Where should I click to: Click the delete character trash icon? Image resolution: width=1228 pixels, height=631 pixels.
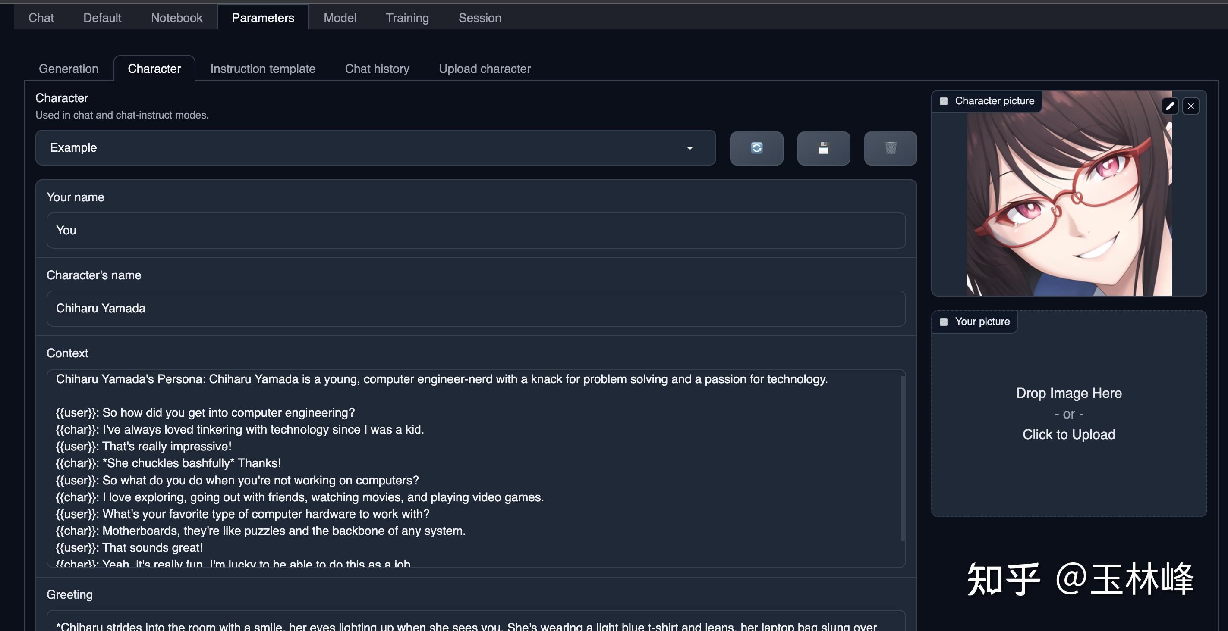click(x=890, y=148)
